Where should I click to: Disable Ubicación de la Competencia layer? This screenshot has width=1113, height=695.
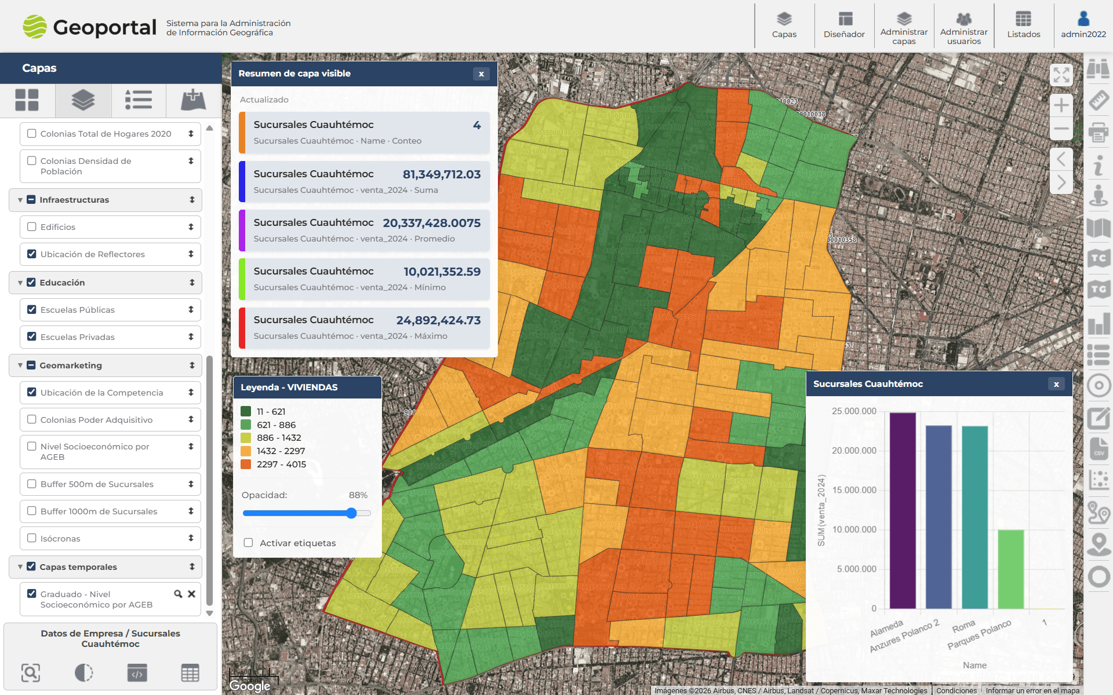(x=32, y=392)
